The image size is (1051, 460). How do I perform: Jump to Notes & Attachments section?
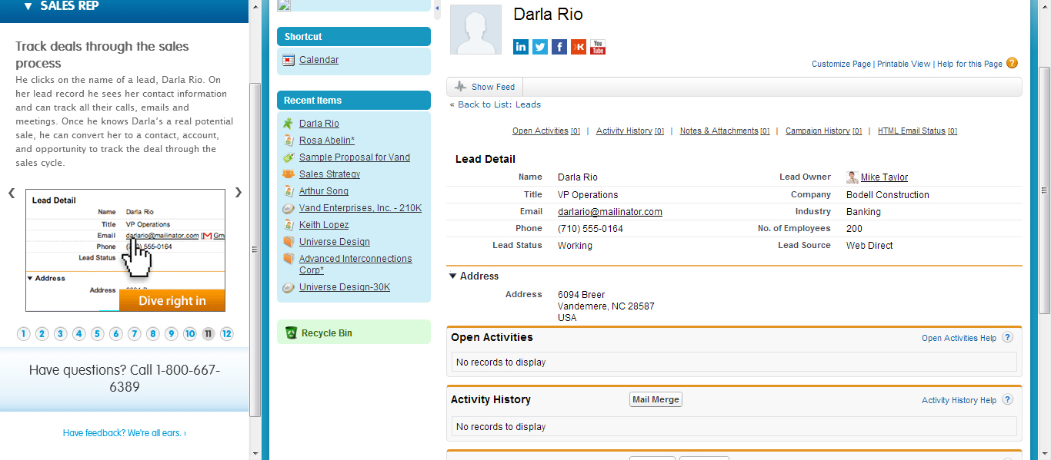point(719,131)
